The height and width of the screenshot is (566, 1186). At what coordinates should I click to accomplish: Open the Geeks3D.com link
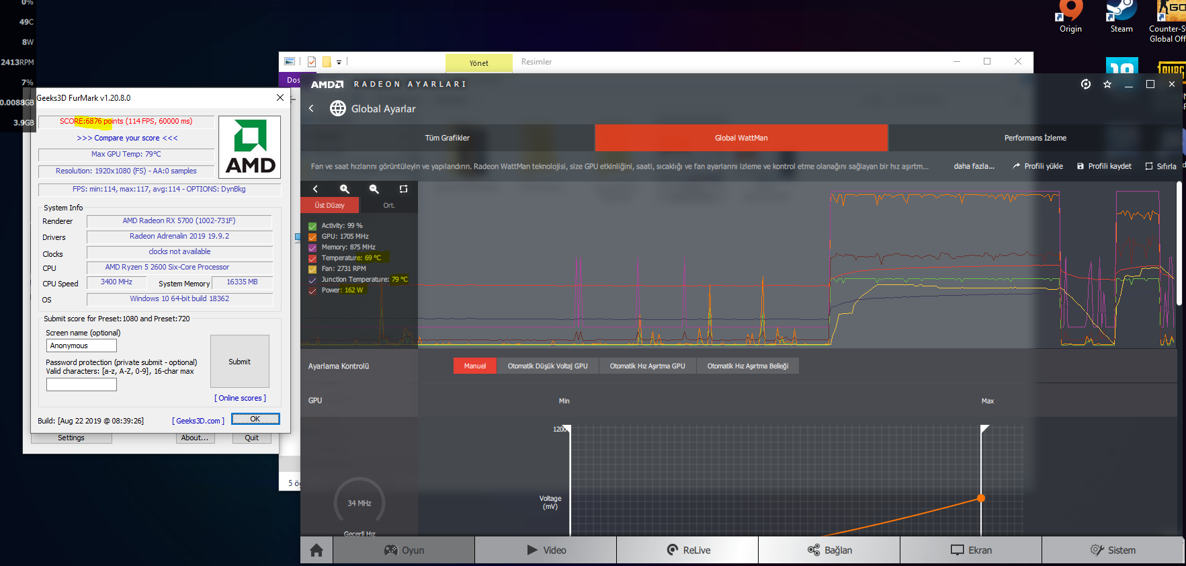pyautogui.click(x=198, y=421)
